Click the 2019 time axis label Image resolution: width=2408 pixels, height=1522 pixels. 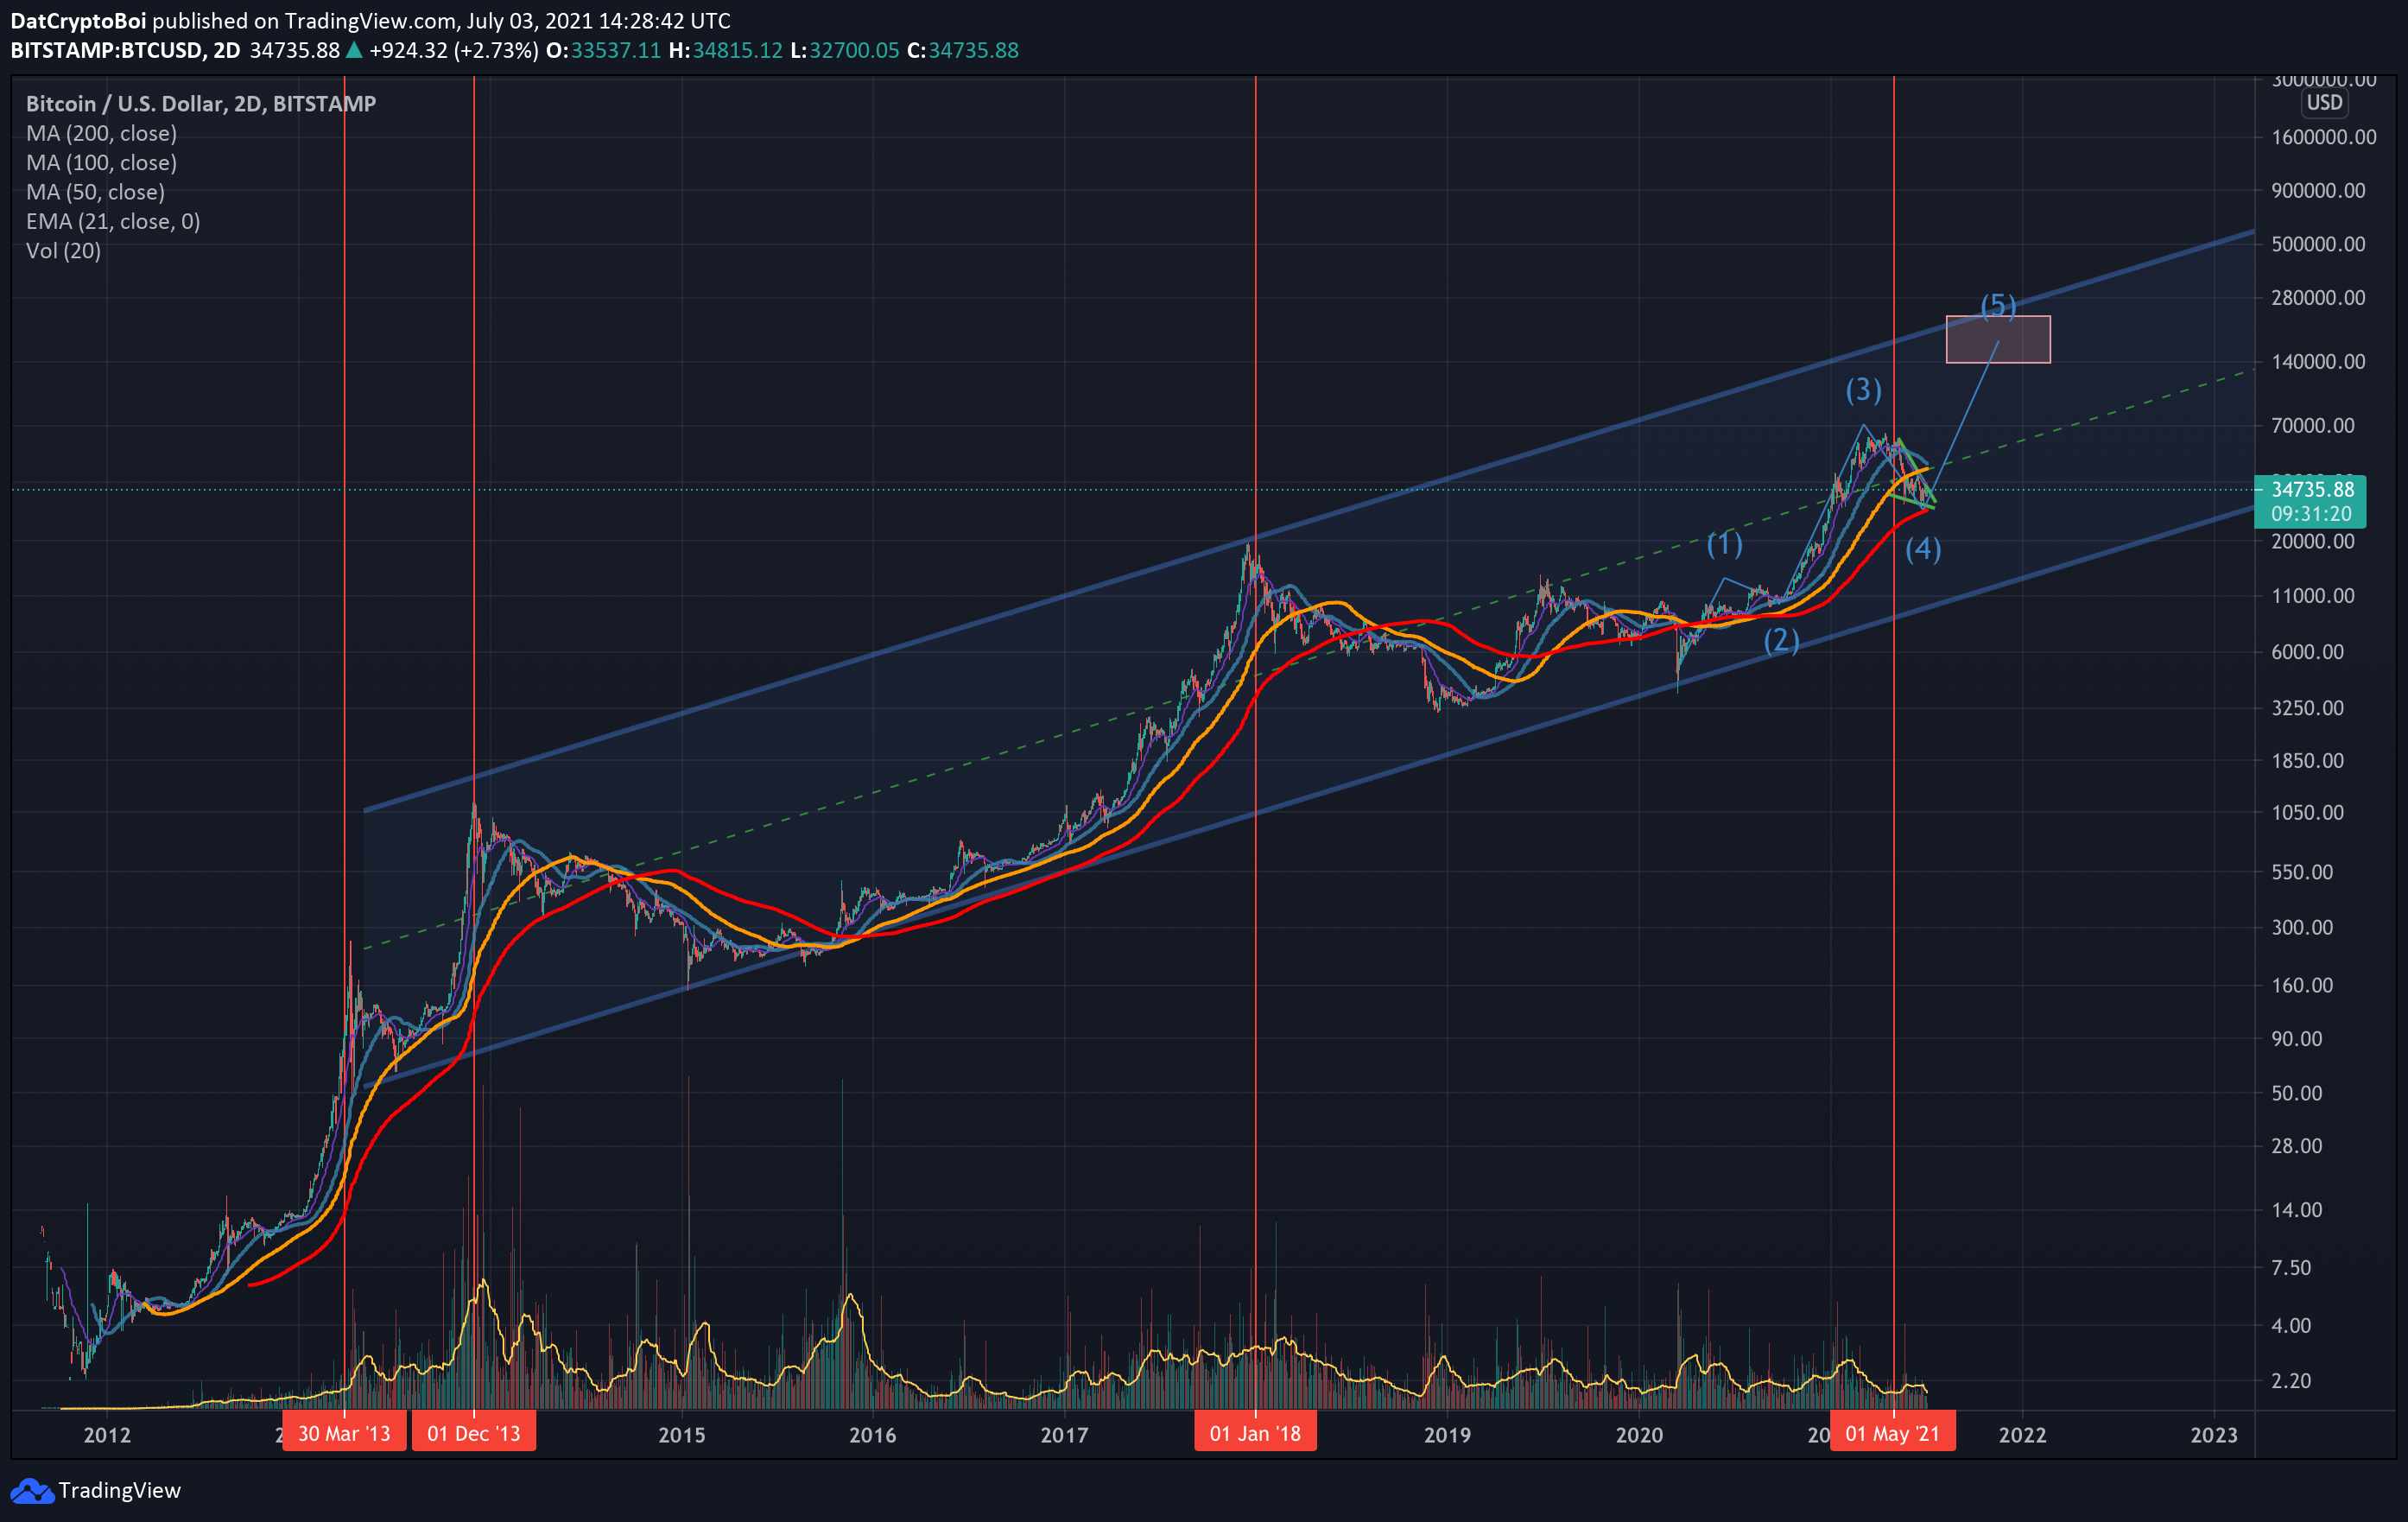tap(1447, 1435)
